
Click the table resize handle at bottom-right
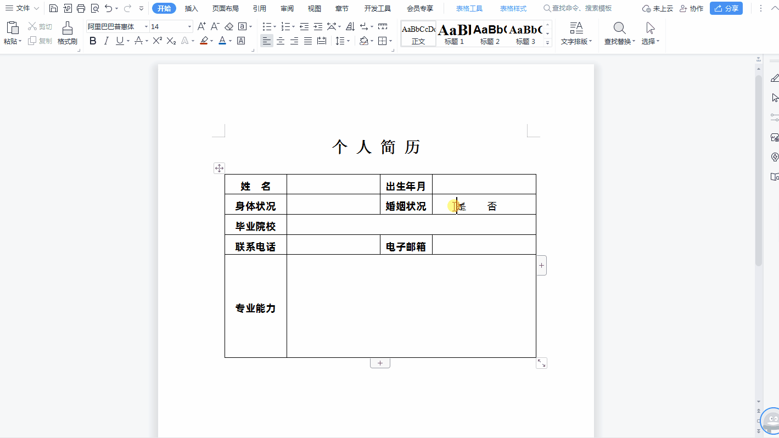(x=542, y=363)
